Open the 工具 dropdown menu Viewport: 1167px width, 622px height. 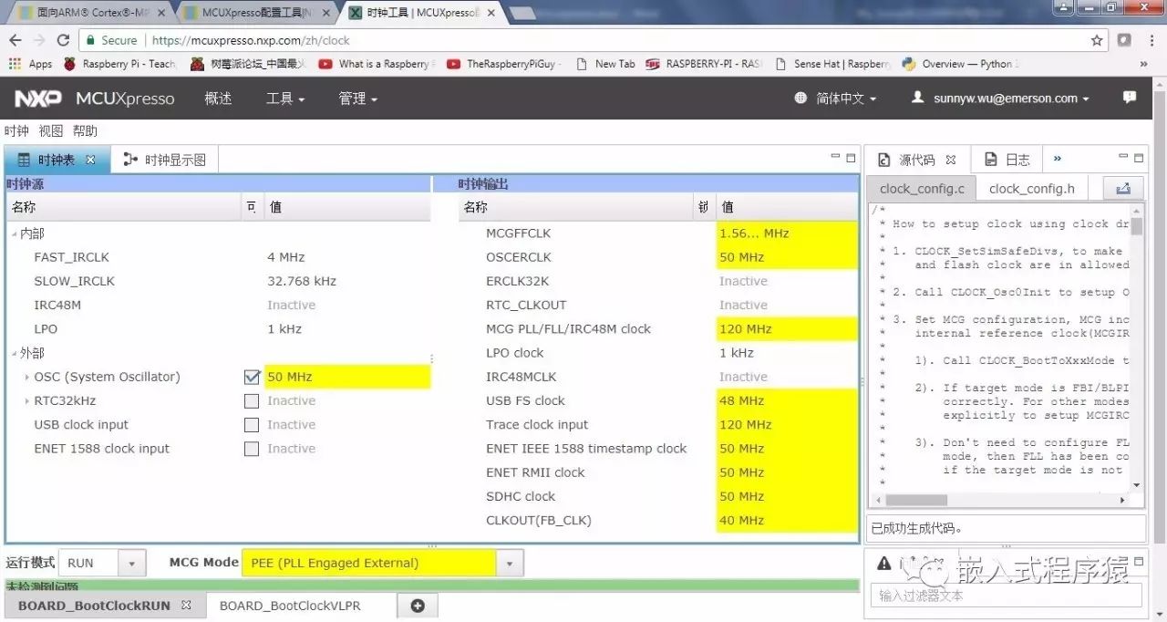pos(284,98)
